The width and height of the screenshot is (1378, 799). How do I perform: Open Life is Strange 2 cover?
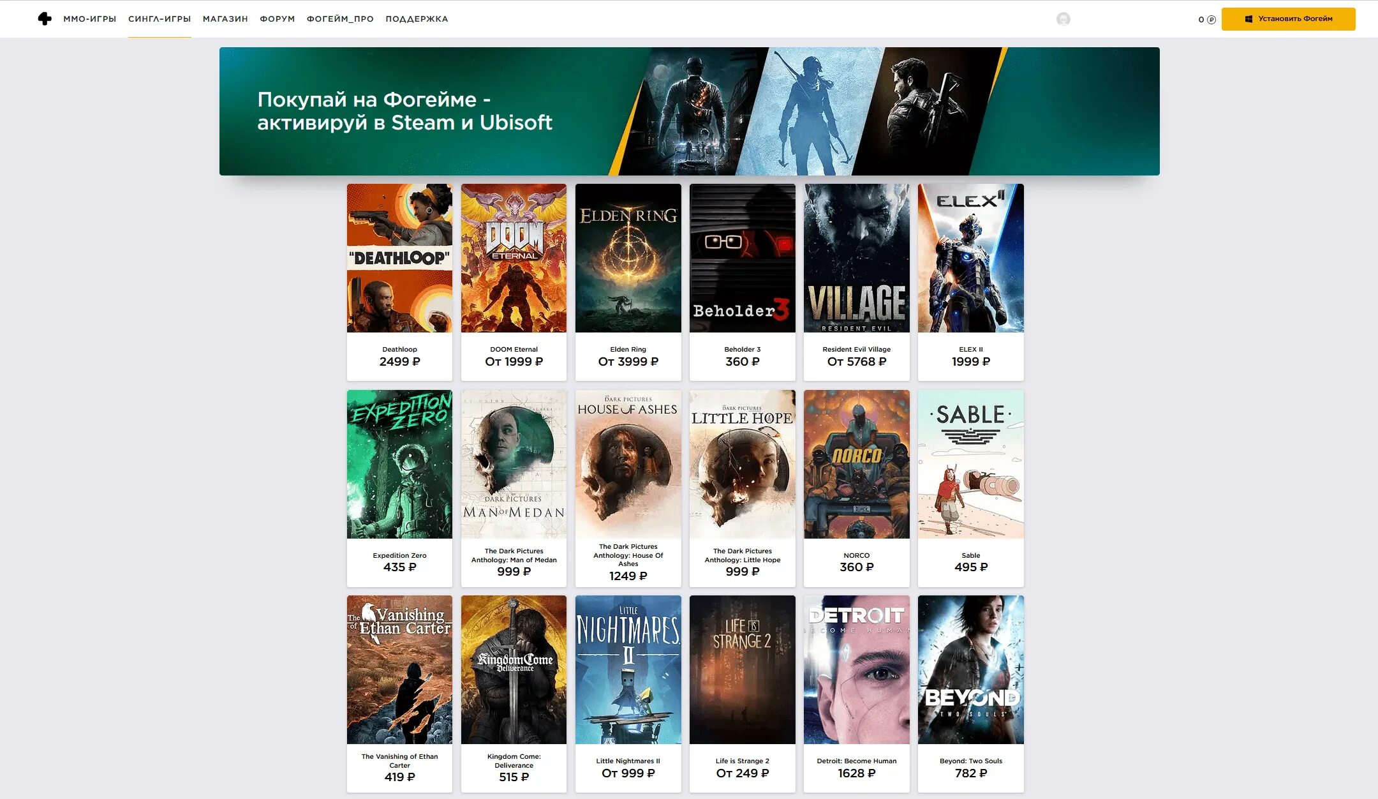(x=742, y=669)
